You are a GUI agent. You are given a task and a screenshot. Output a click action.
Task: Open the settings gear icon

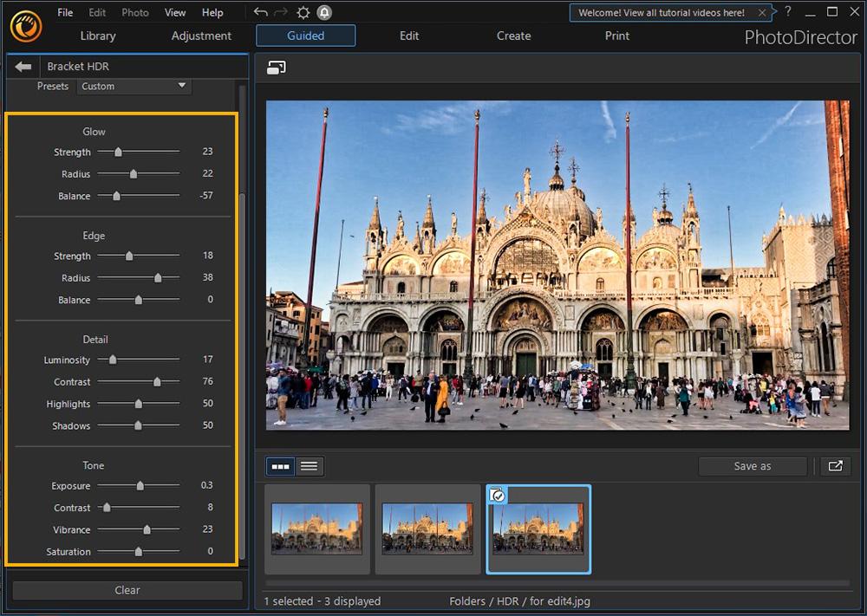[302, 12]
